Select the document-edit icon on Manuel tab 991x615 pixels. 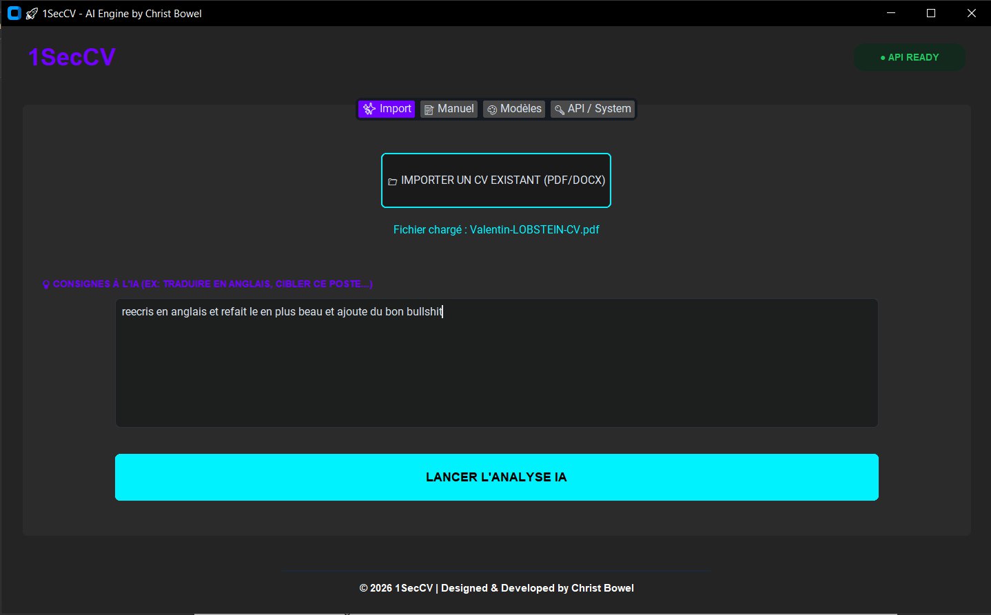tap(429, 109)
